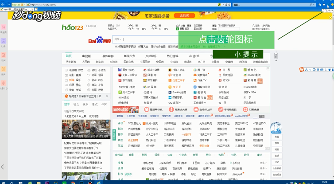
Task: Click the browser Back arrow button
Action: [3, 4]
